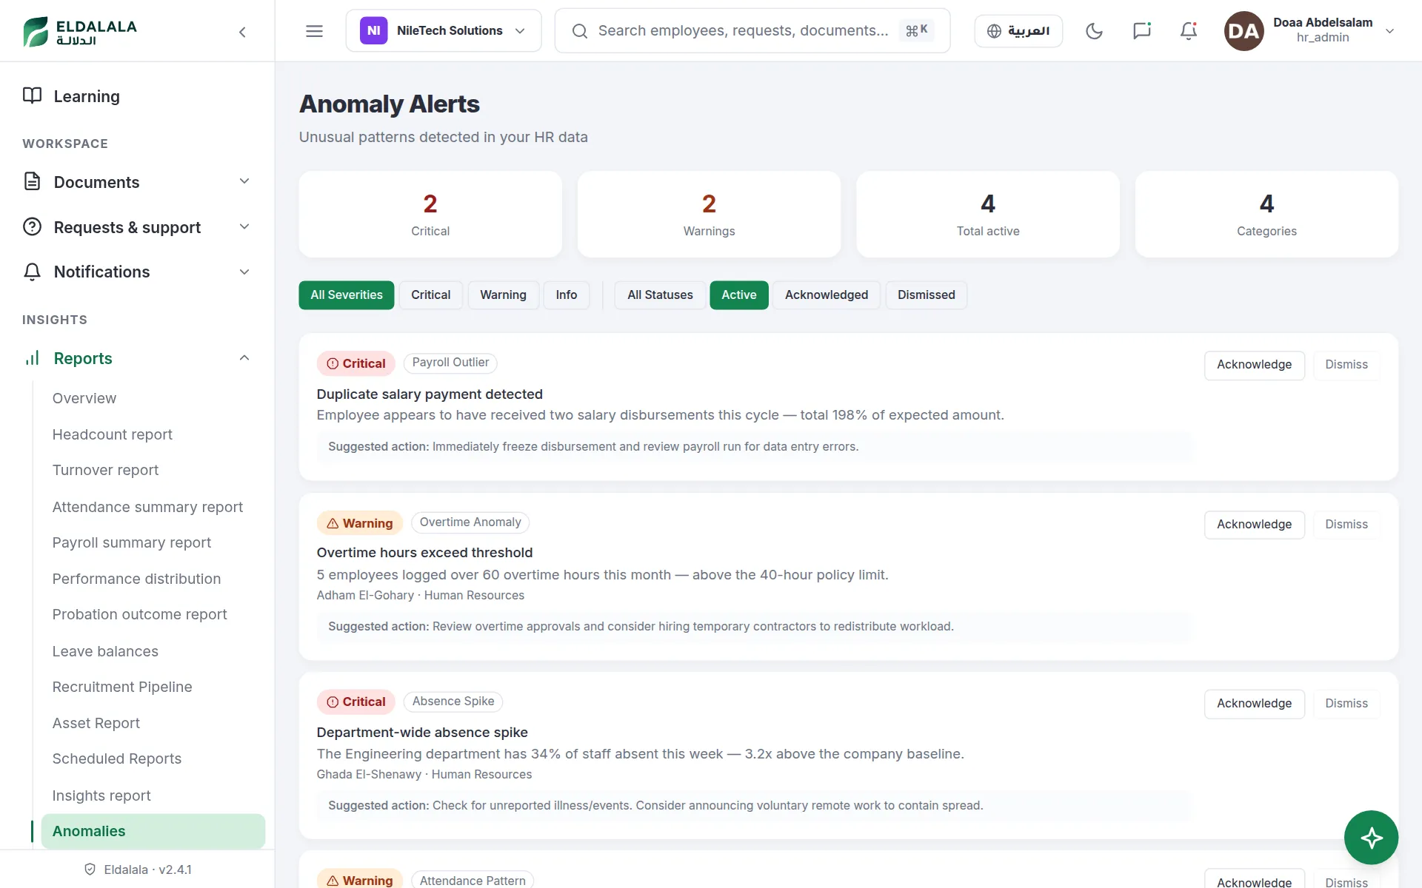Open the AI assistant sparkle button
1422x888 pixels.
tap(1371, 838)
